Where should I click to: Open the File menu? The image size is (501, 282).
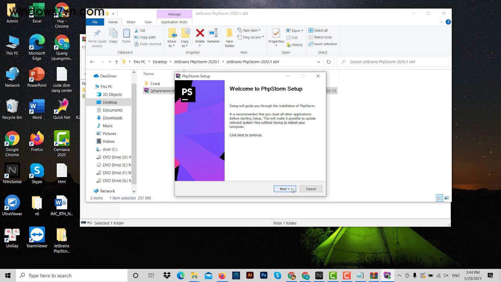point(95,22)
